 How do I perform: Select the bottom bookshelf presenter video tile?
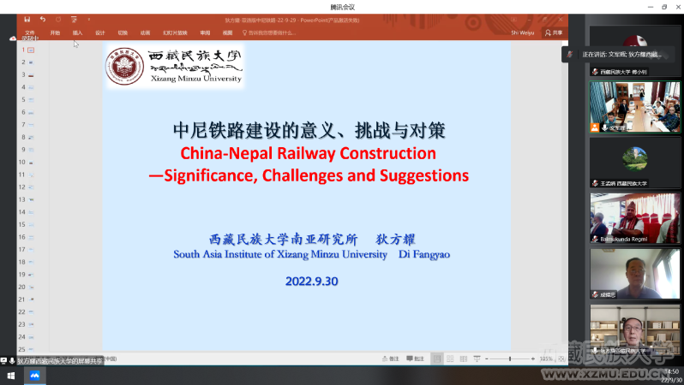(x=634, y=329)
